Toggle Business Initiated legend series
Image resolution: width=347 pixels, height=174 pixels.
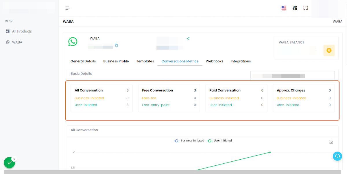click(189, 141)
